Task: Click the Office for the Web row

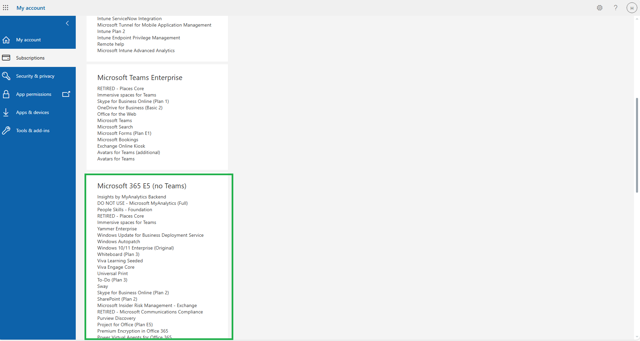Action: click(117, 114)
